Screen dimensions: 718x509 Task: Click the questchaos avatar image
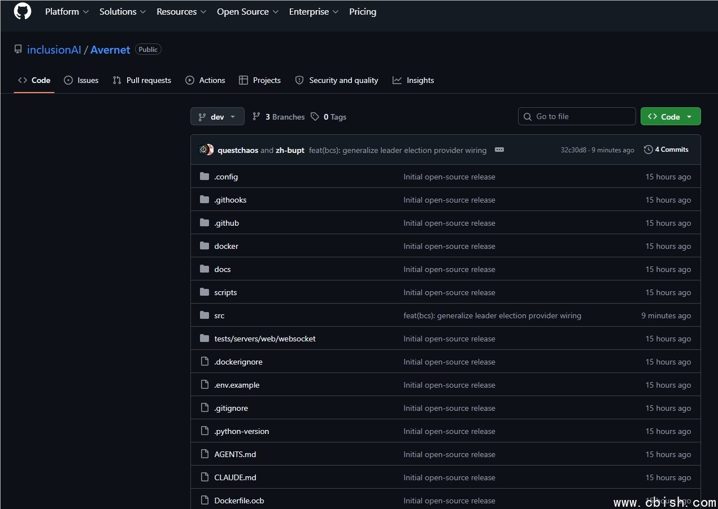204,150
